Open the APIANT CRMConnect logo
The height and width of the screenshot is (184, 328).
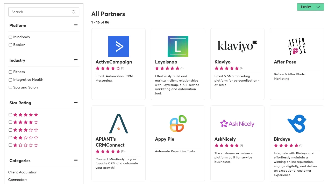tap(119, 124)
